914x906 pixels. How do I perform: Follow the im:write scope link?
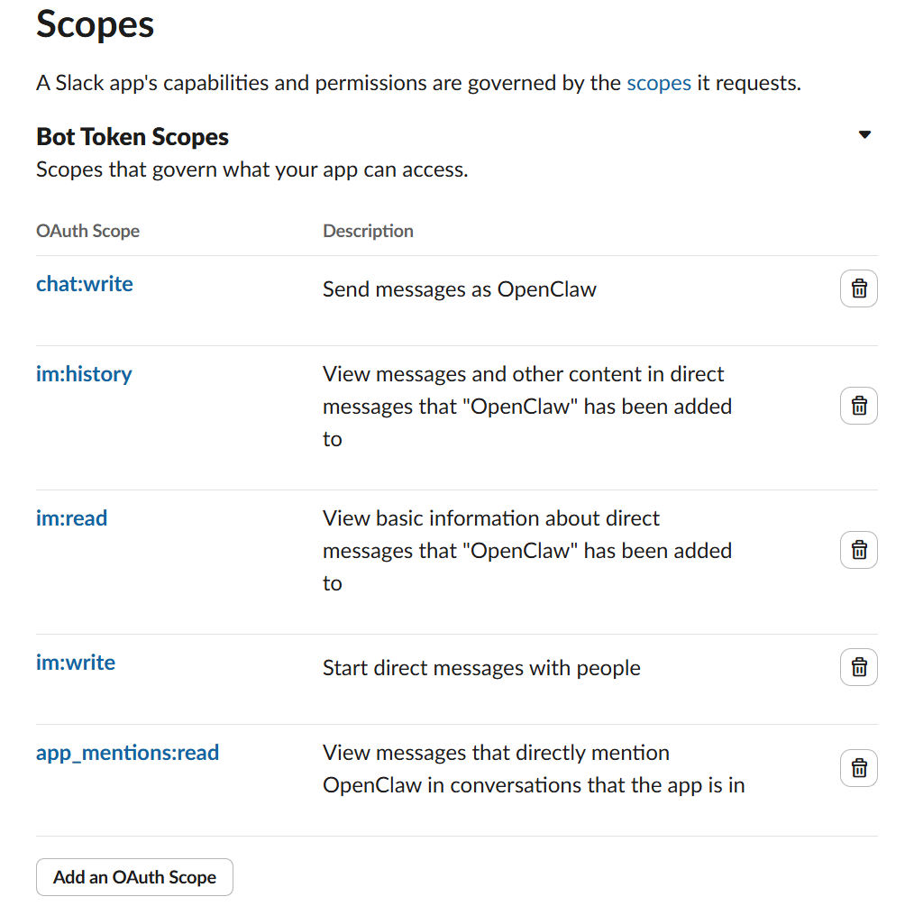(x=76, y=663)
